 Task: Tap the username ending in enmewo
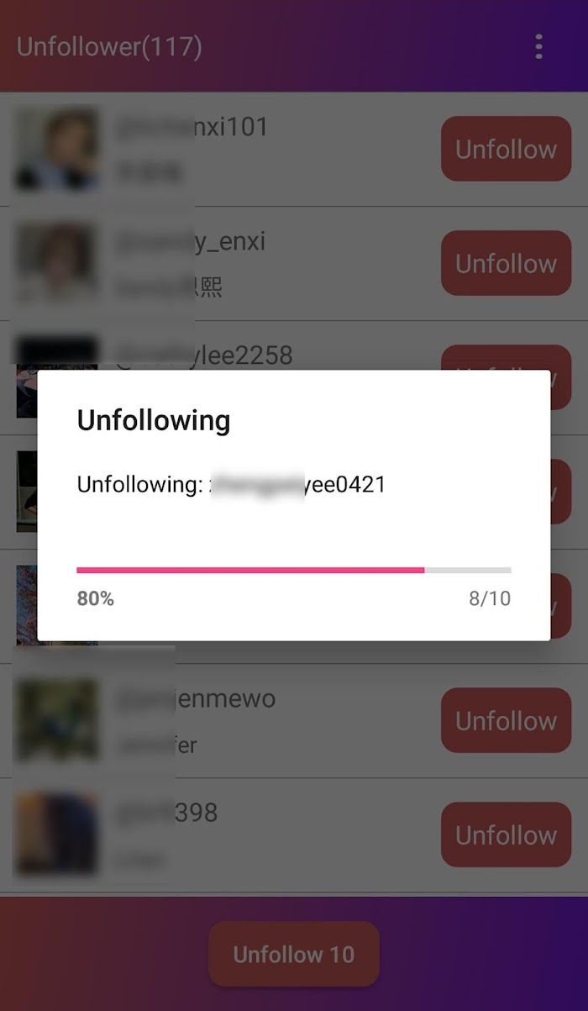click(195, 698)
